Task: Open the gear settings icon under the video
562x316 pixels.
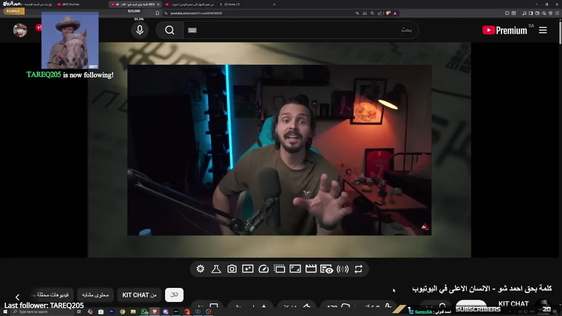Action: 201,269
